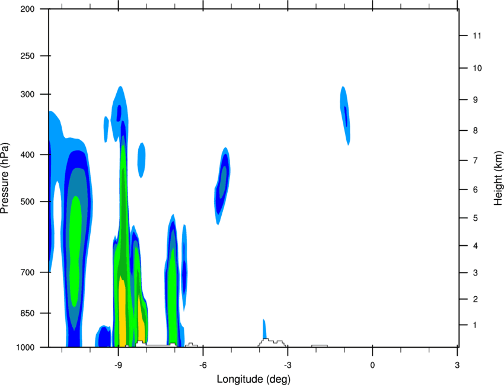The height and width of the screenshot is (385, 504).
Task: Select the 850 pressure tick label
Action: coord(27,313)
